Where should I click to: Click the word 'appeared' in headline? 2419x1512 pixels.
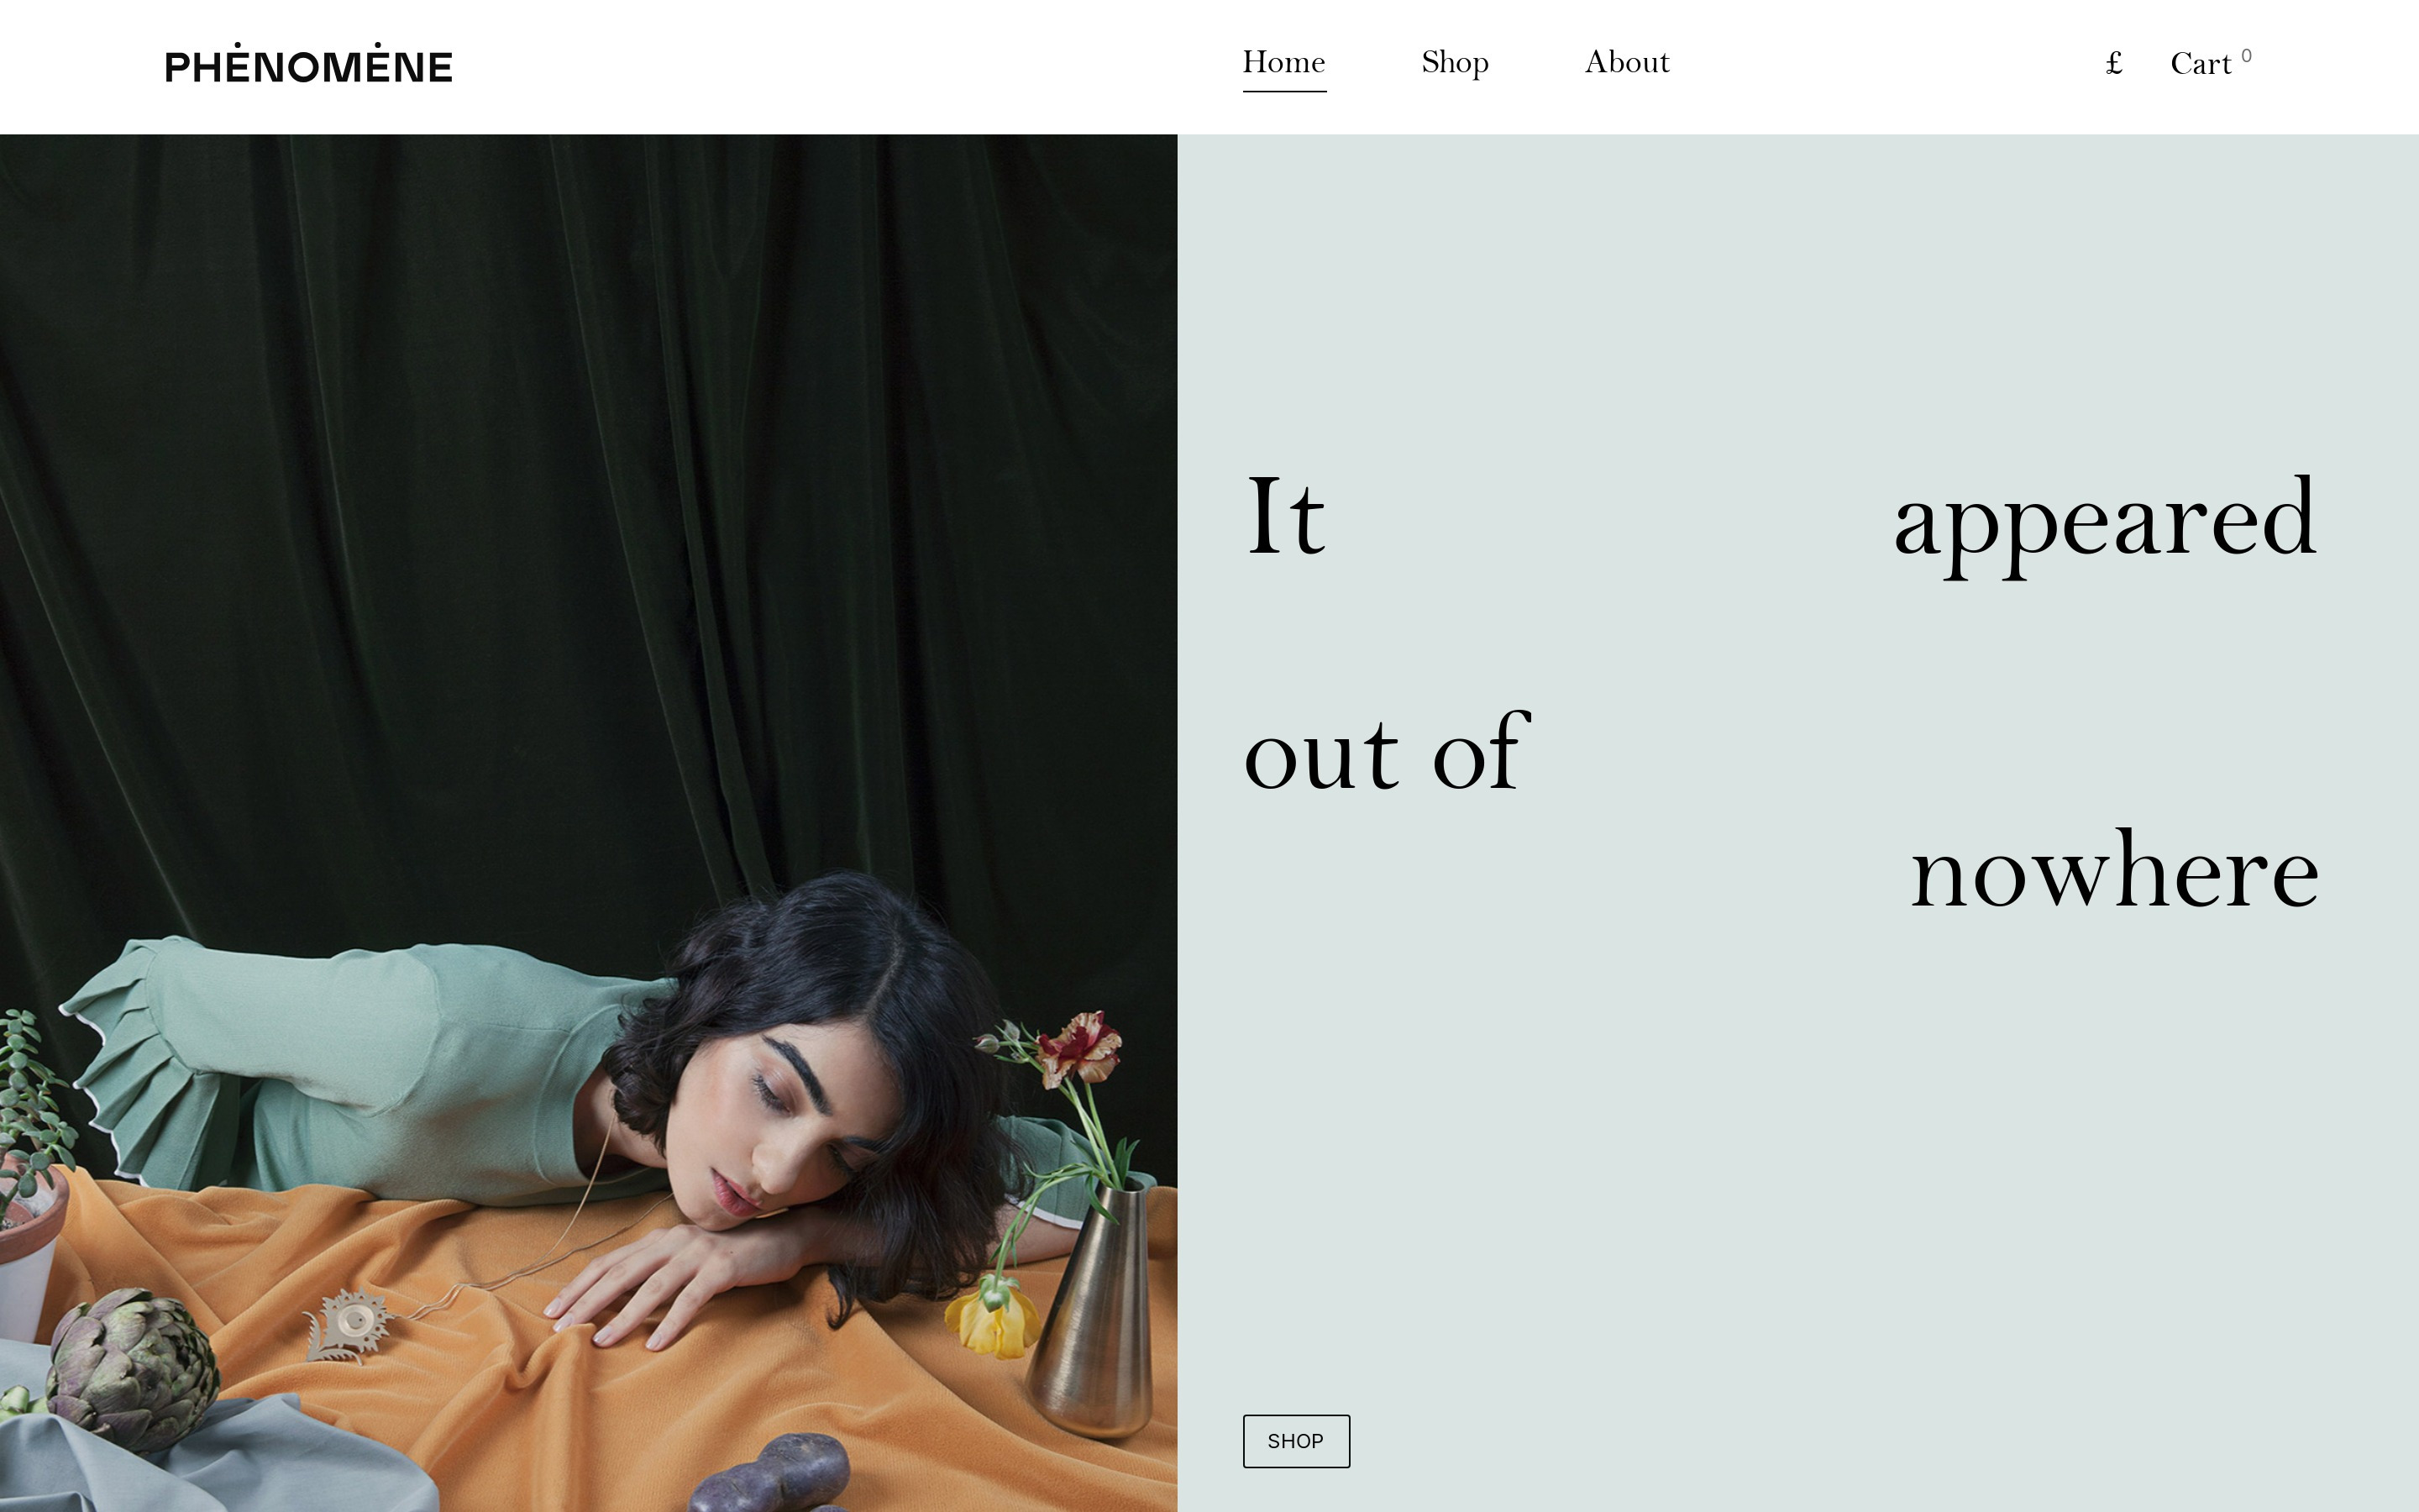(2105, 523)
